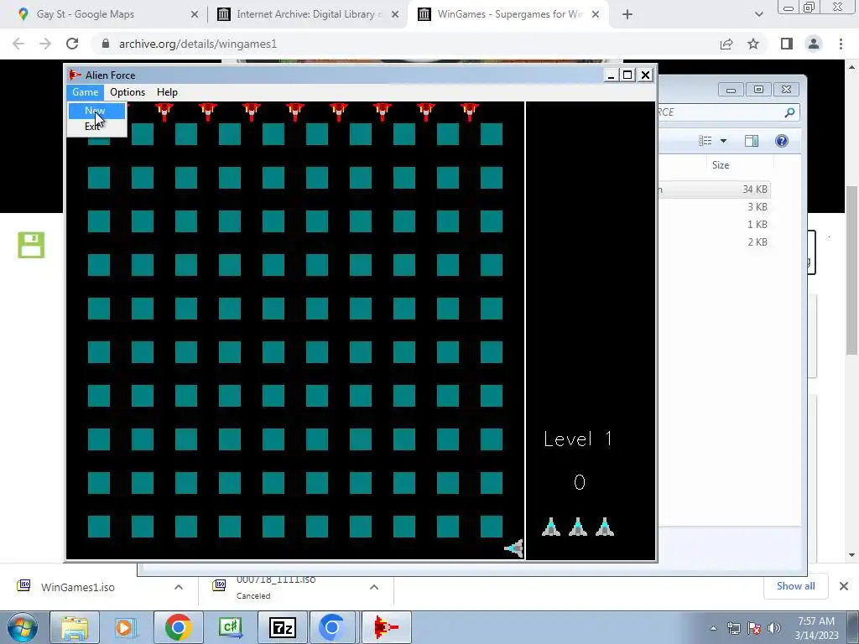Image resolution: width=859 pixels, height=644 pixels.
Task: Open the Explorer view options dropdown arrow
Action: coord(723,141)
